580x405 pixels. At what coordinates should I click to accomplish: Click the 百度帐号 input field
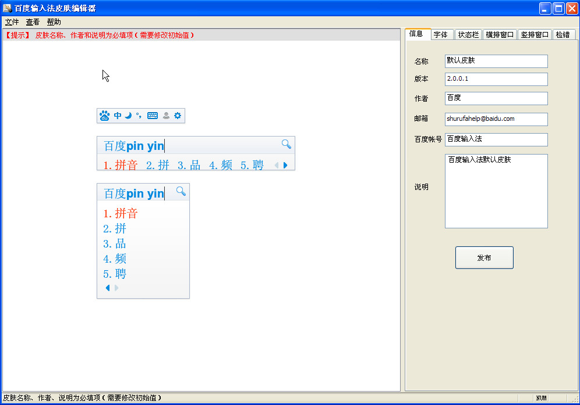tap(496, 139)
